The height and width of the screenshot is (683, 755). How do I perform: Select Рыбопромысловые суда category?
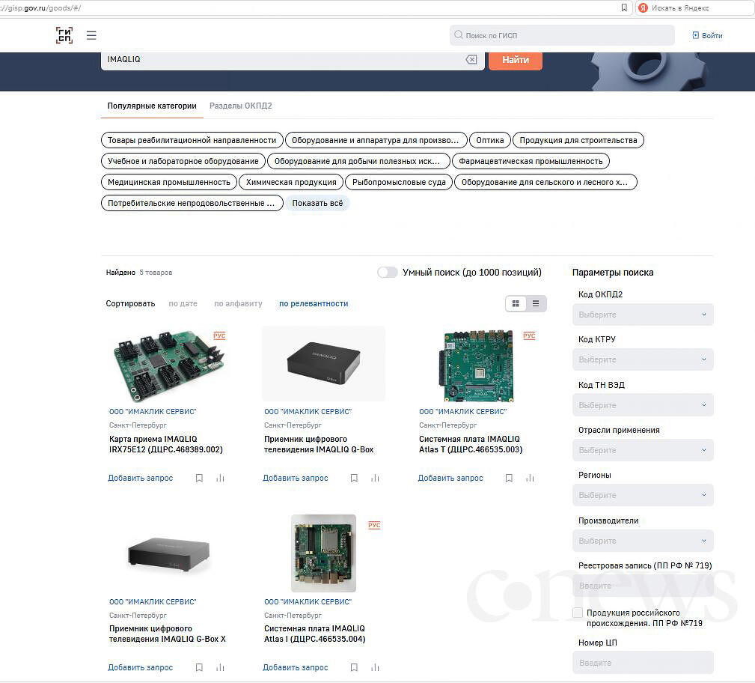[399, 182]
